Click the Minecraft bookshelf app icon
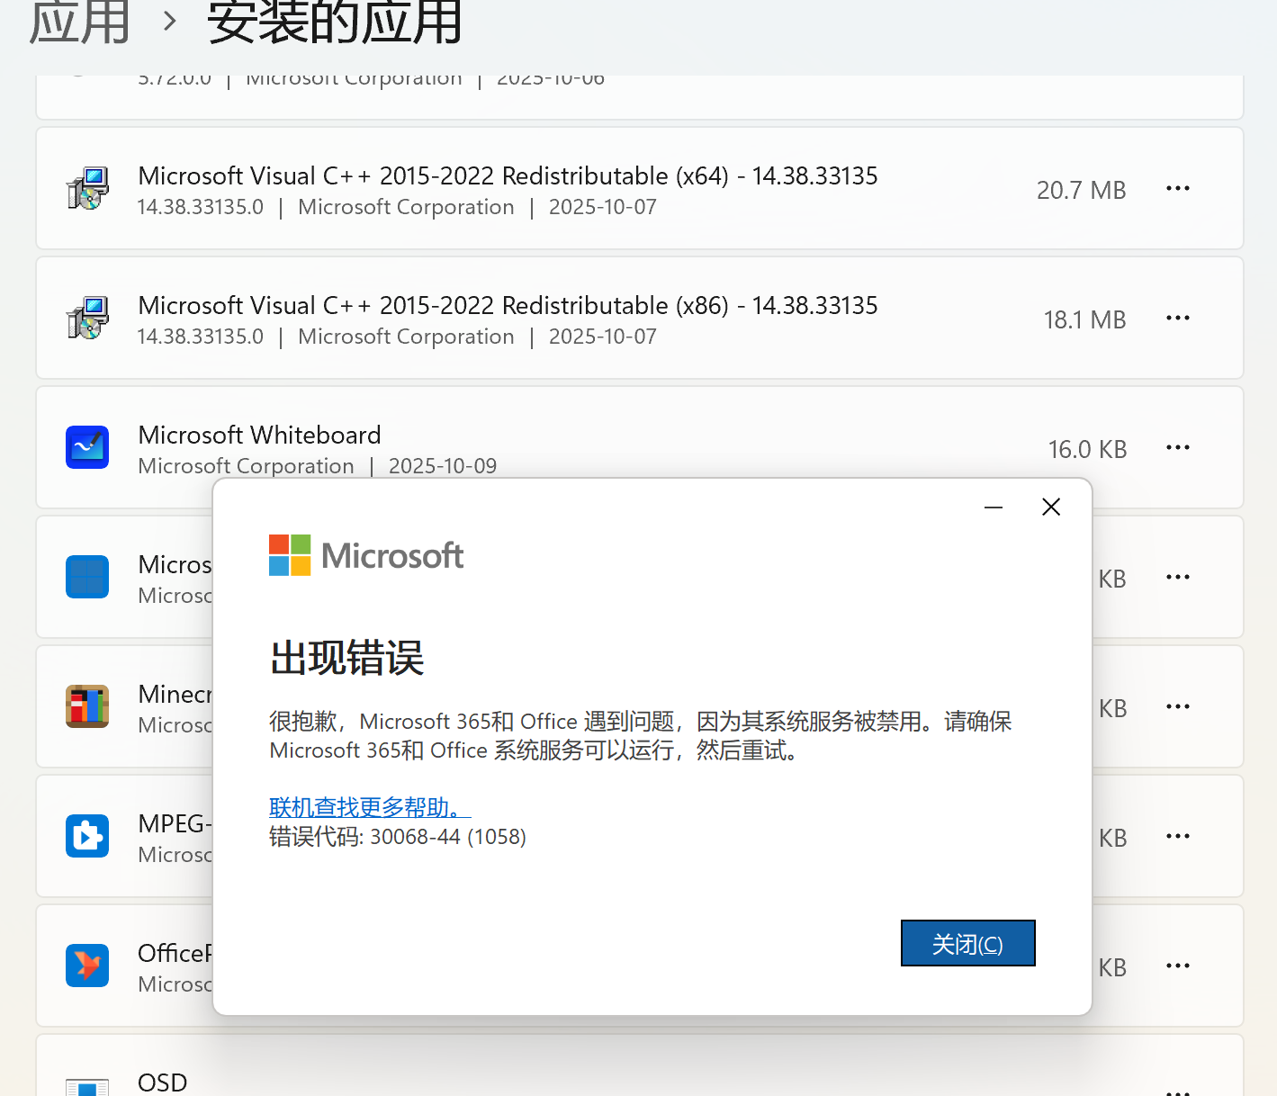The width and height of the screenshot is (1277, 1096). (87, 706)
